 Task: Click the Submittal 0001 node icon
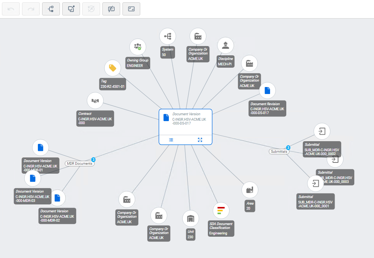[x=315, y=183]
